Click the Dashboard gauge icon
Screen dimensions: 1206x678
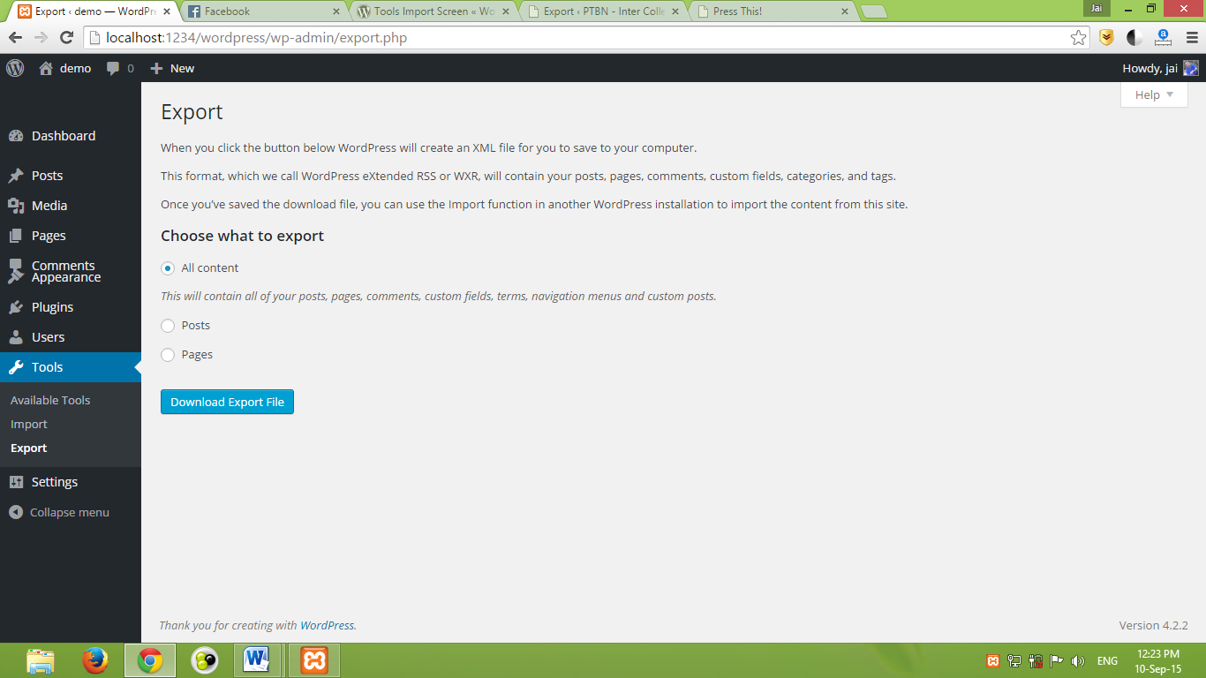tap(16, 136)
